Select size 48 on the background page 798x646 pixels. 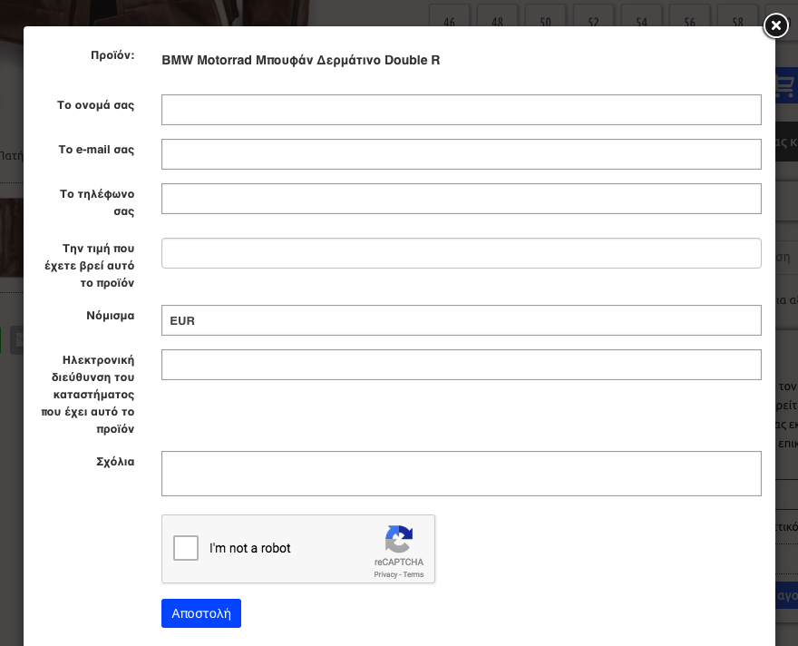coord(497,16)
